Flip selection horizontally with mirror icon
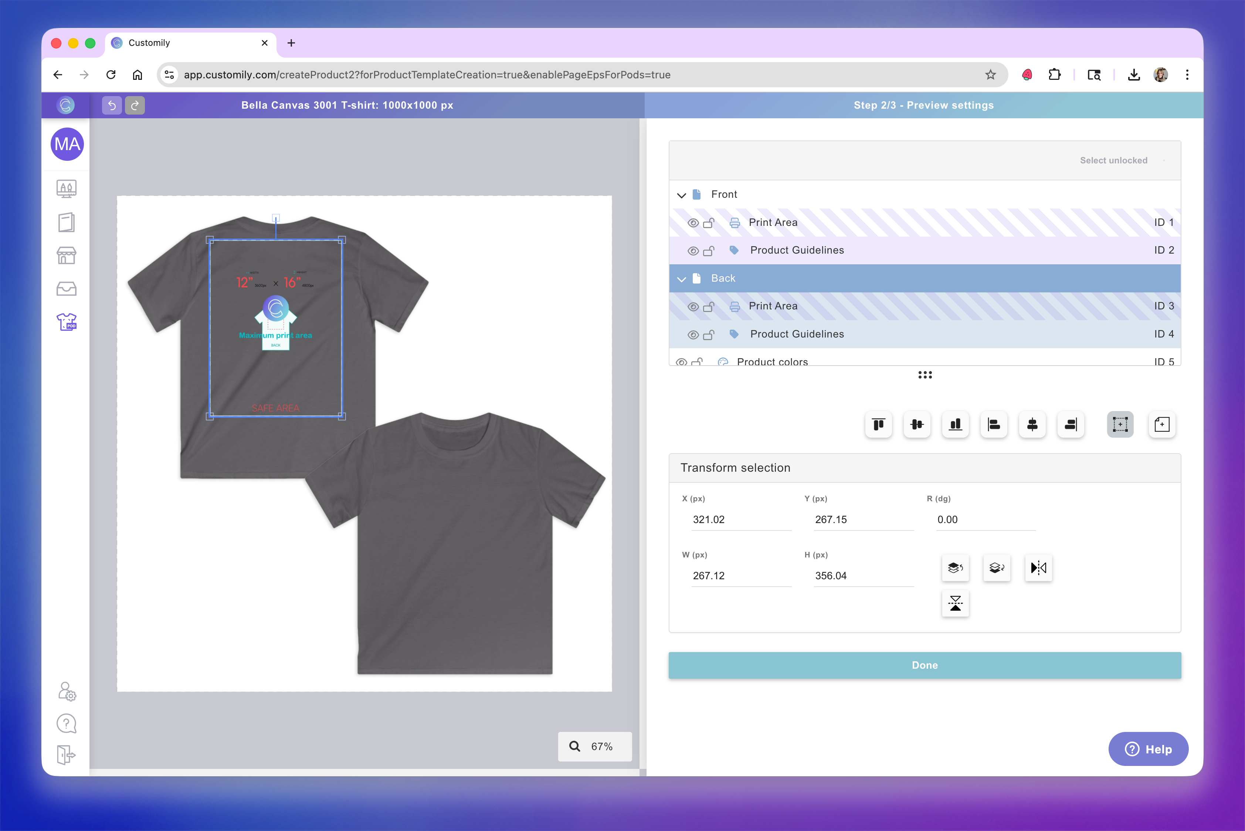This screenshot has width=1245, height=831. tap(1038, 568)
